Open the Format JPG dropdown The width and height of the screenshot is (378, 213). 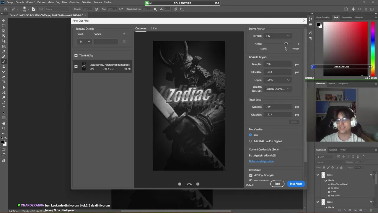277,36
